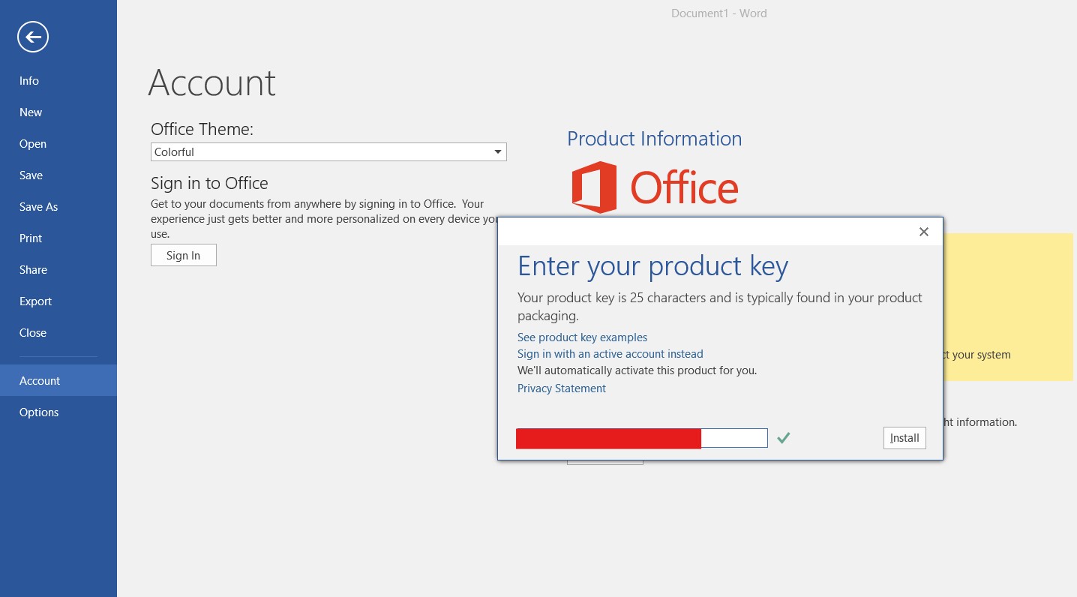Select Save As in the sidebar
1077x597 pixels.
38,206
